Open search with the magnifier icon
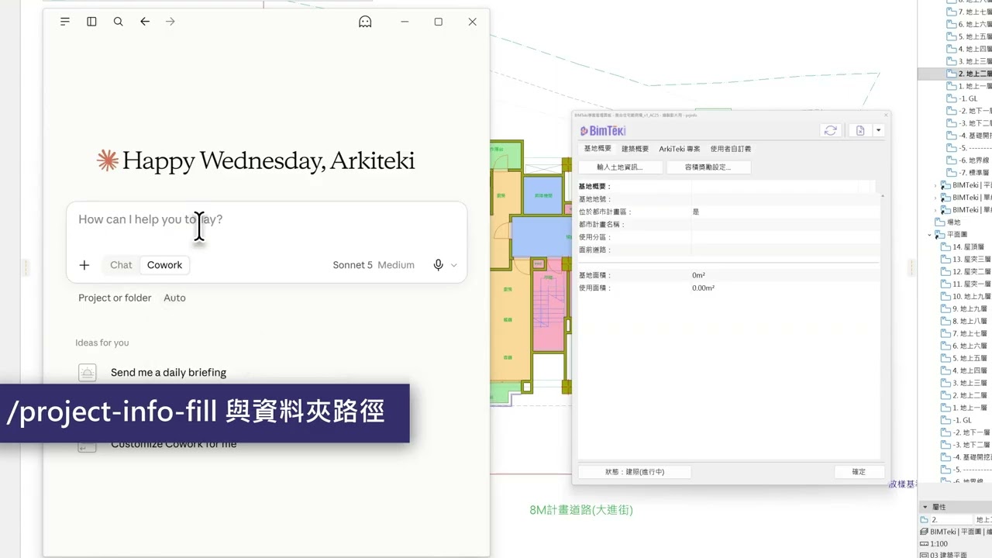This screenshot has height=558, width=992. pyautogui.click(x=118, y=22)
